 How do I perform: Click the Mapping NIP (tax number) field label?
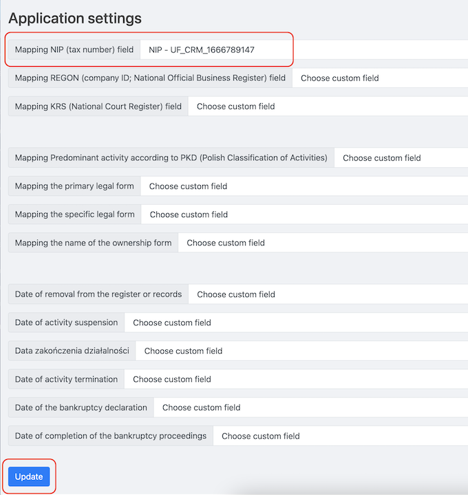74,50
